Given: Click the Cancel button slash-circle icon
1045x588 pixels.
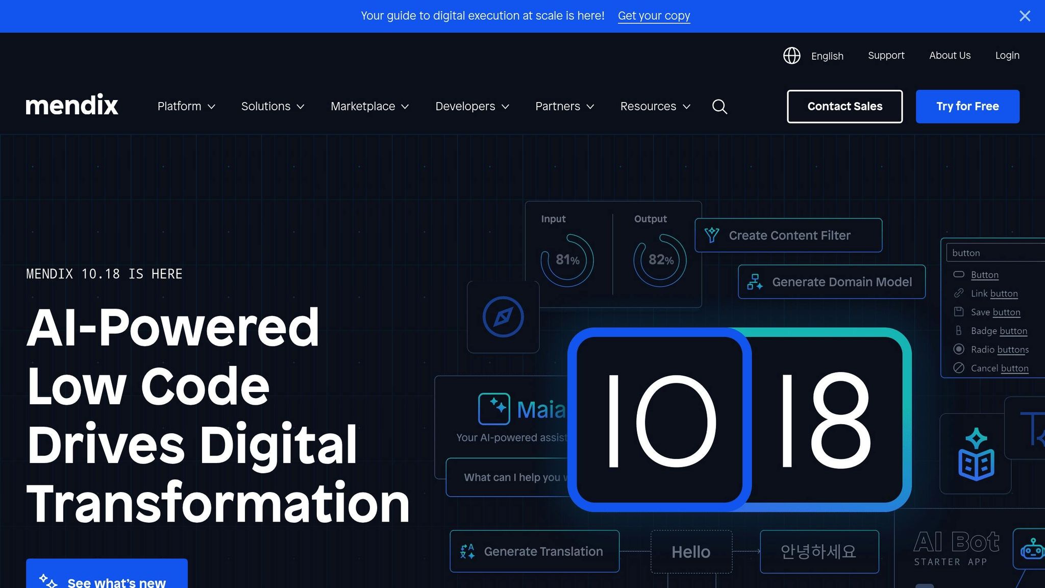Looking at the screenshot, I should pos(959,368).
